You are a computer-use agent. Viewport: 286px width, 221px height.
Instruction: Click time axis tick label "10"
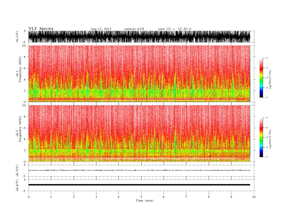[x=254, y=197]
